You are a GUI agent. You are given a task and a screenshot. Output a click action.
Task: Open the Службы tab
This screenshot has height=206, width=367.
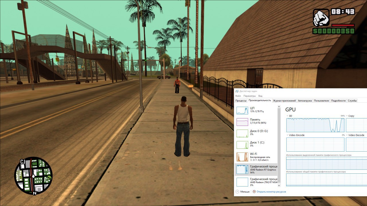tap(352, 101)
